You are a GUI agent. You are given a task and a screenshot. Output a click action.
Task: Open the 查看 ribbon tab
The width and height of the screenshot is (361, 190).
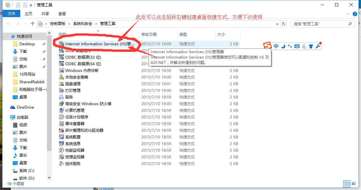(x=62, y=14)
